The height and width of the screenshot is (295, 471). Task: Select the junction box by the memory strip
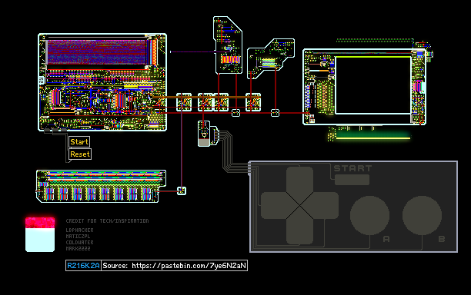[x=182, y=191]
